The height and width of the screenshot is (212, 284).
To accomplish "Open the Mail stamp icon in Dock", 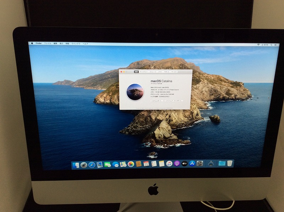I will click(100, 165).
